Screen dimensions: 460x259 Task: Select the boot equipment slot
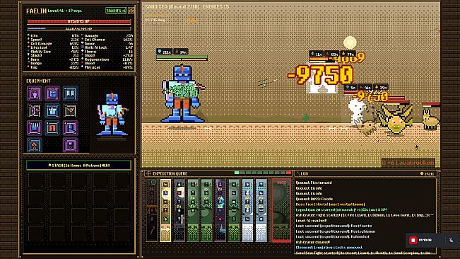[71, 128]
